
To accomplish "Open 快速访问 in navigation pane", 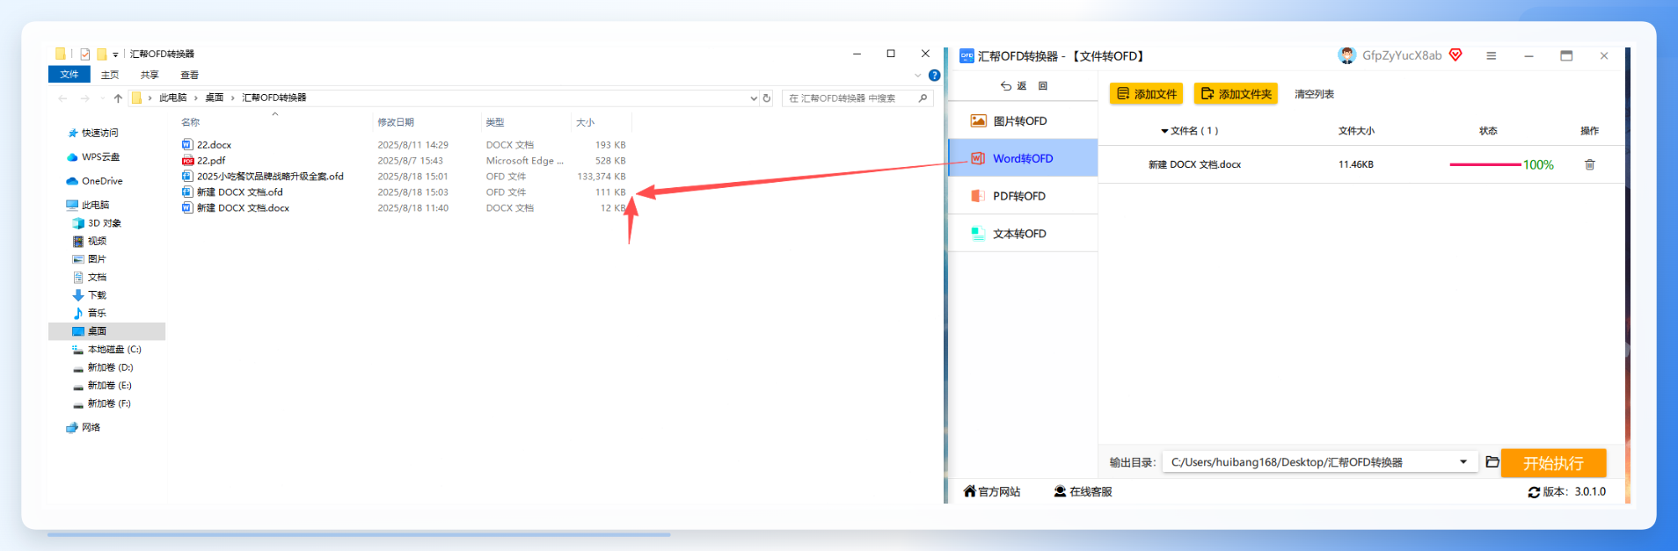I will 99,134.
